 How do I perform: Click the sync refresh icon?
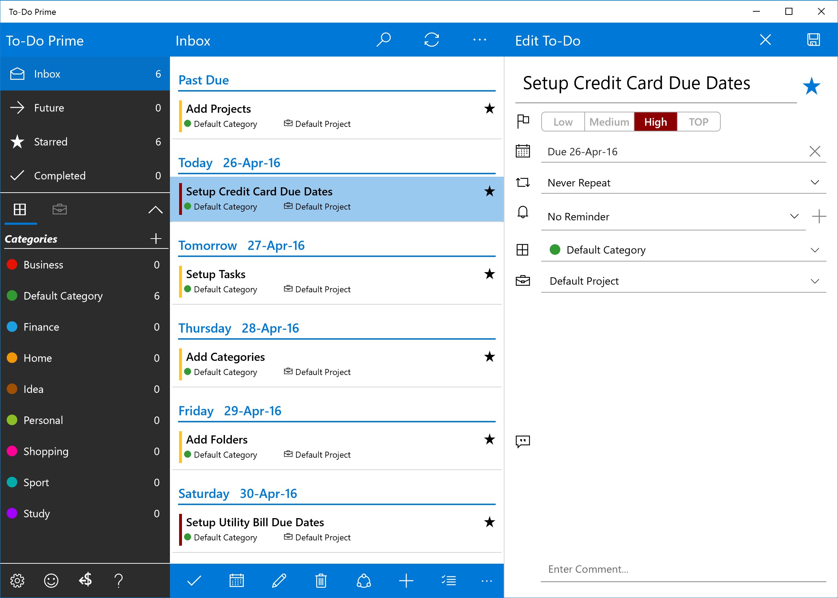[x=431, y=40]
